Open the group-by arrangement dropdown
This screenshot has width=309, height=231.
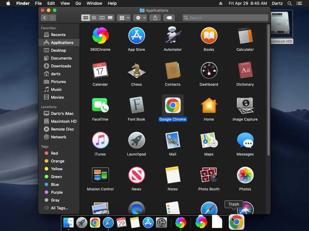pyautogui.click(x=124, y=18)
